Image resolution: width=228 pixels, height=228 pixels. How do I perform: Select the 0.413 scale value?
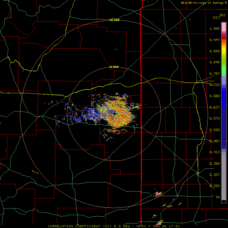215,152
